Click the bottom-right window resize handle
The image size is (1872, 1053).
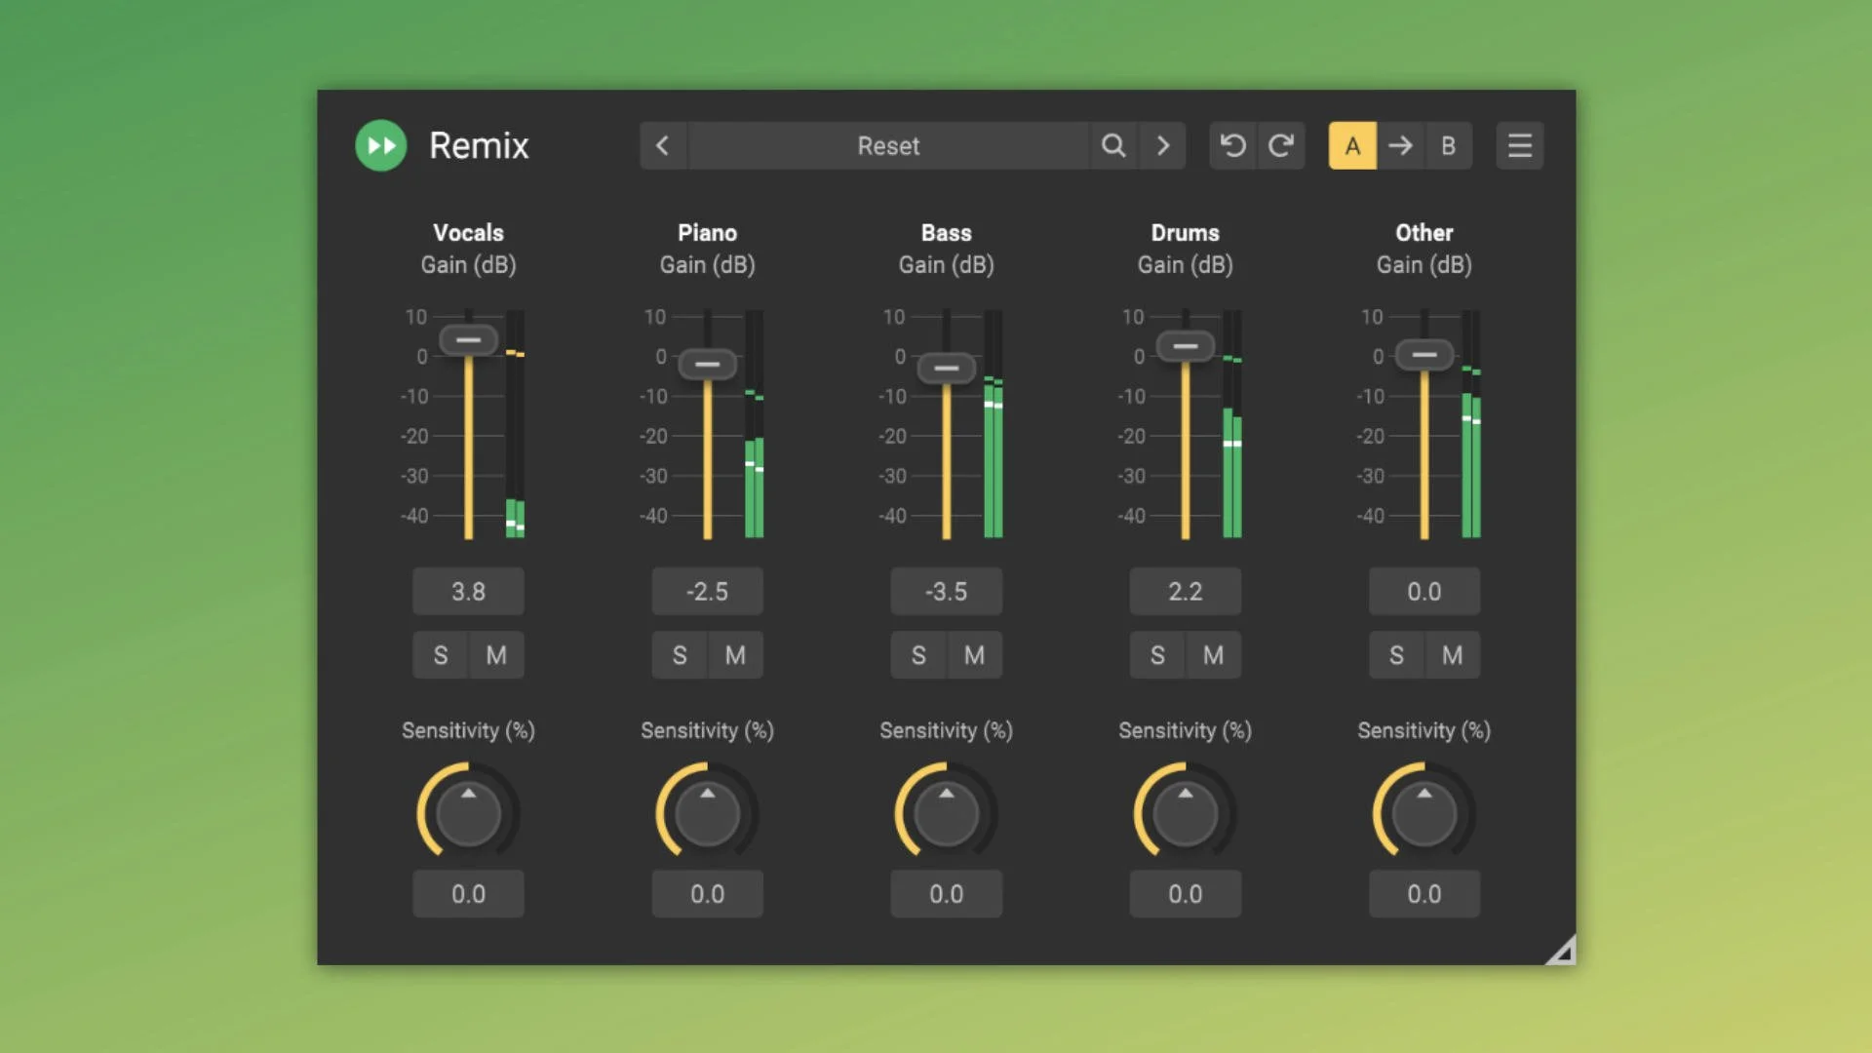1560,949
